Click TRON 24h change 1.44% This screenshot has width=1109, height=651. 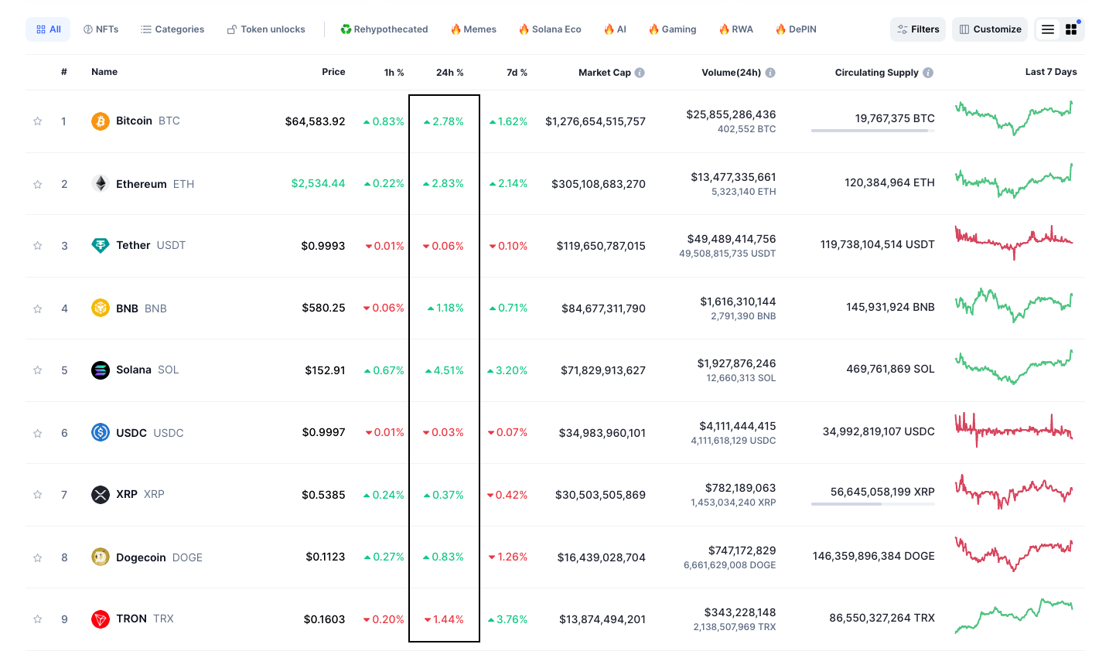tap(444, 619)
